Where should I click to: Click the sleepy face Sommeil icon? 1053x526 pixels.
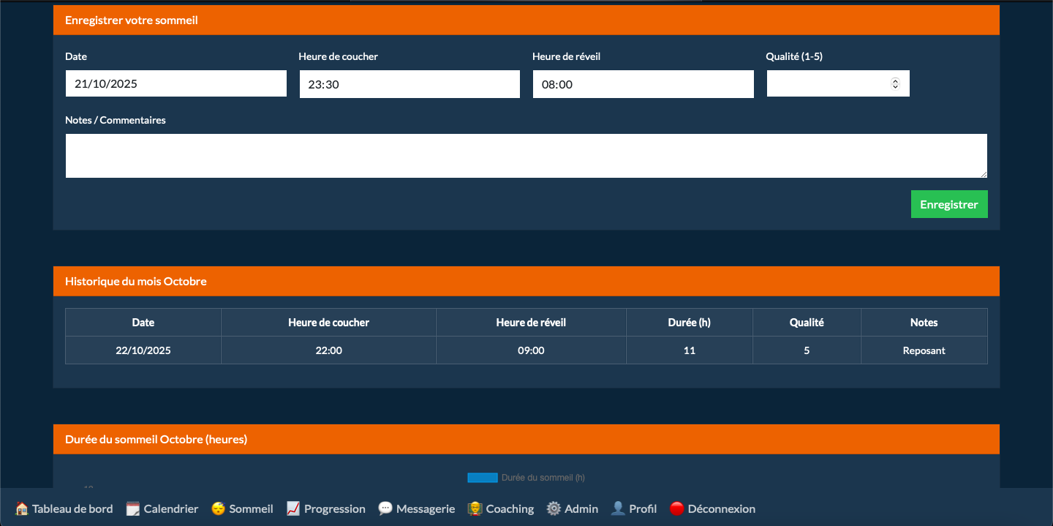tap(218, 508)
